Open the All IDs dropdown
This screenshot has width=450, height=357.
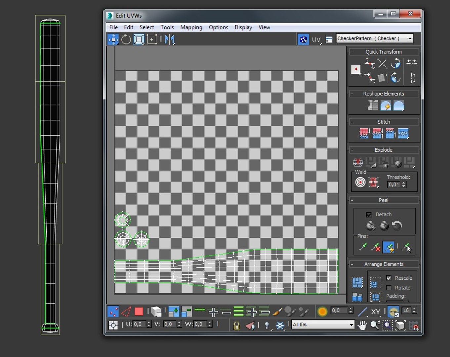323,325
